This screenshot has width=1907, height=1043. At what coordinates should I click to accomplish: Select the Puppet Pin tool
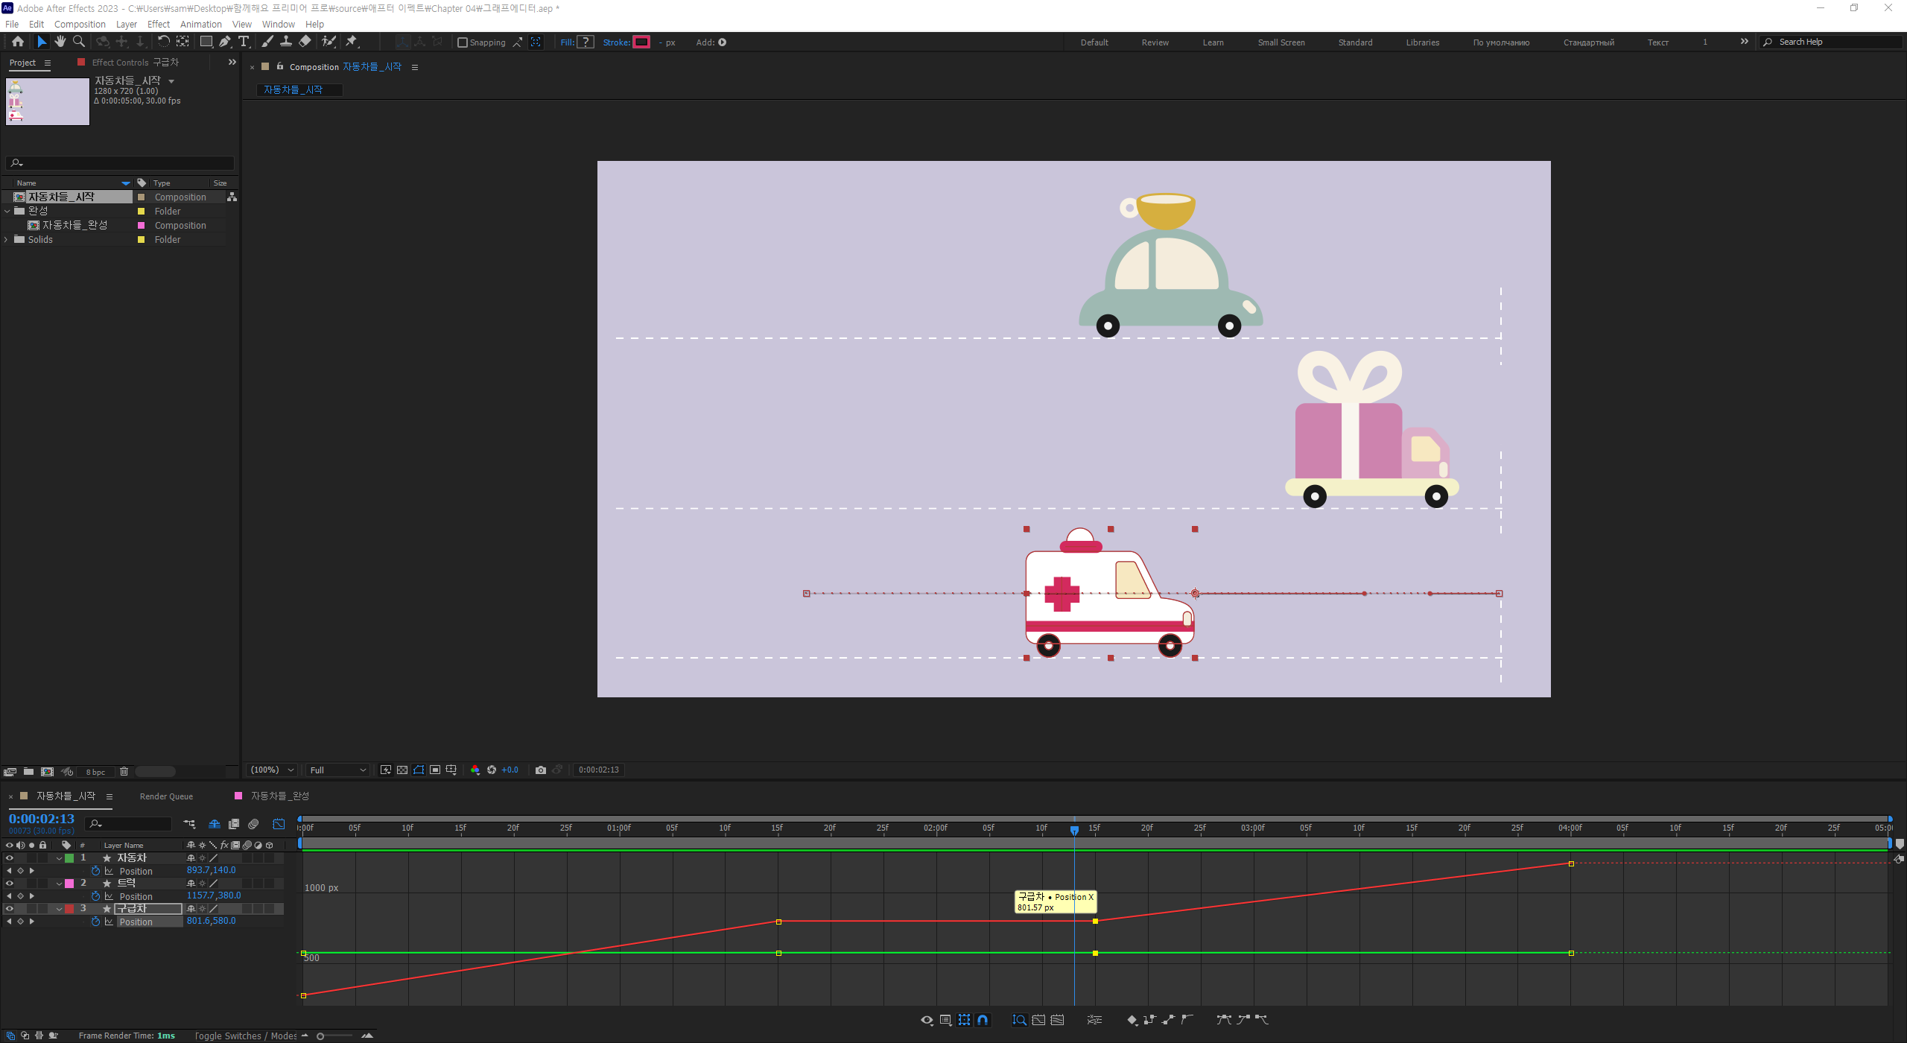[x=352, y=42]
